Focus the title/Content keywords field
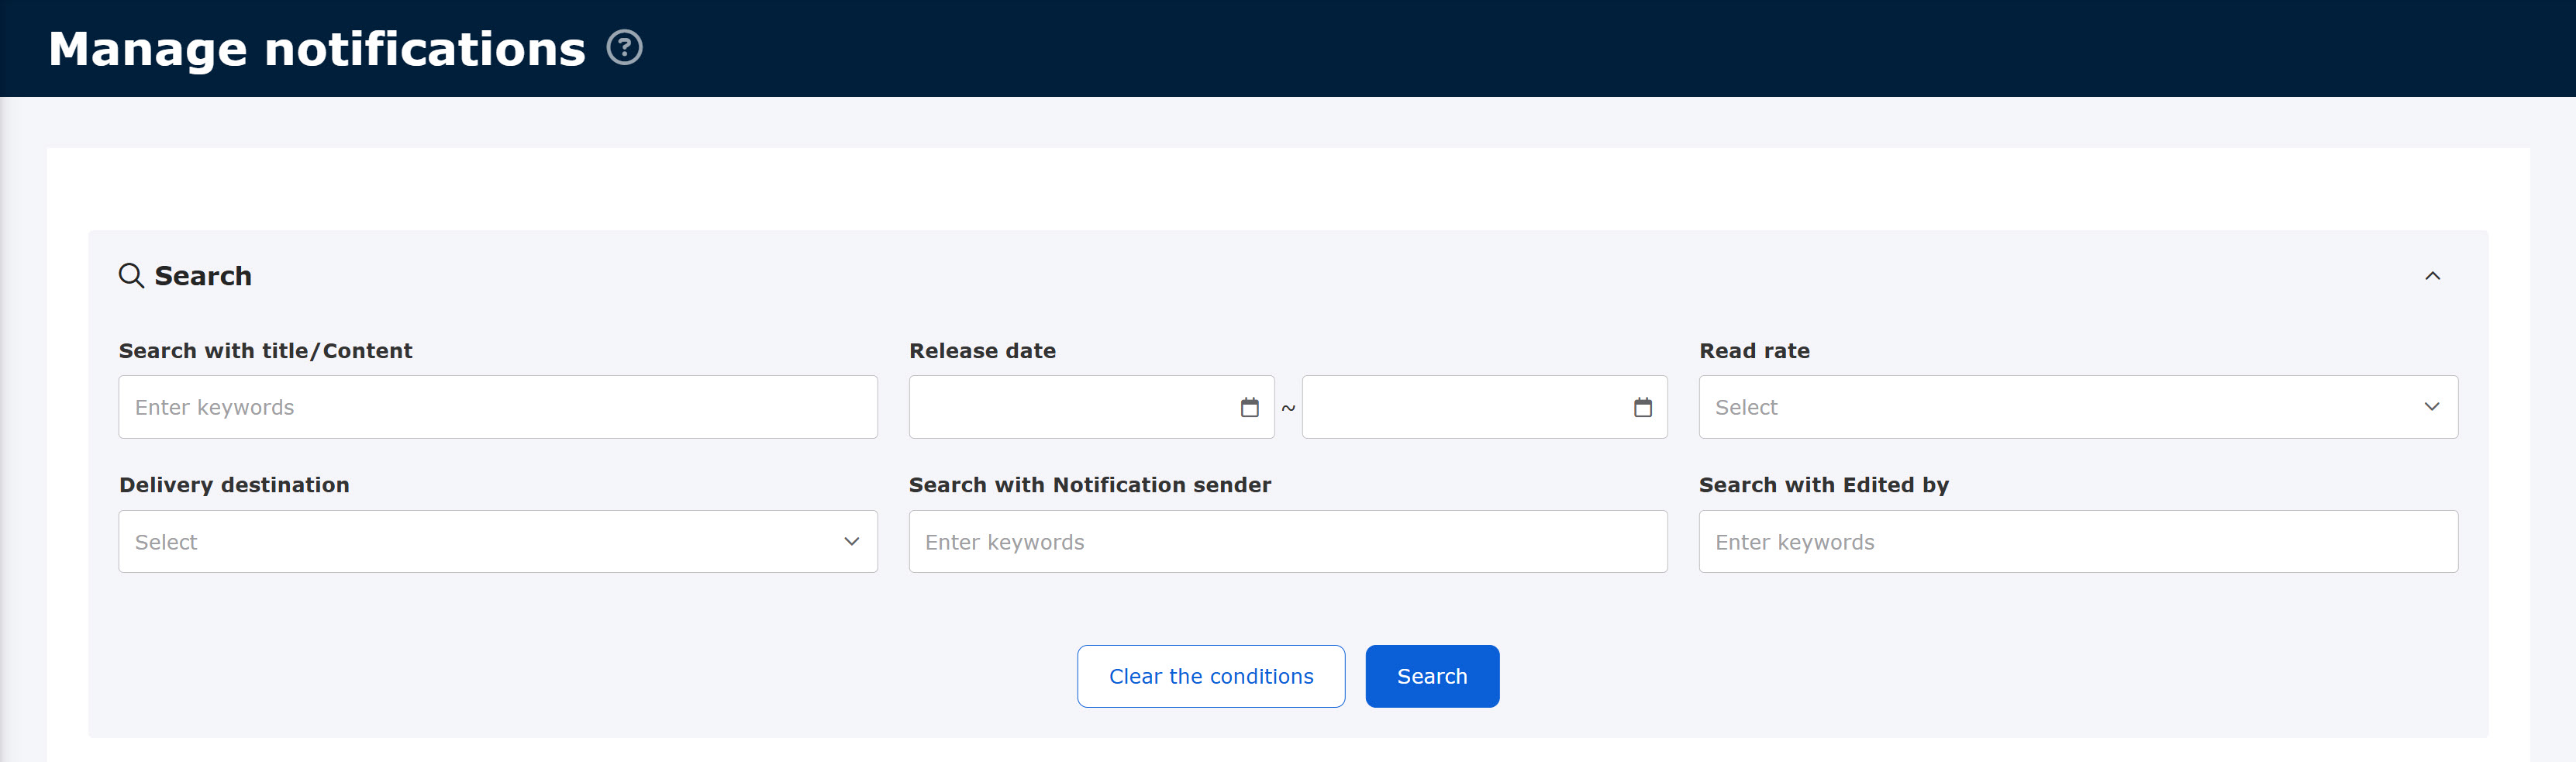This screenshot has width=2576, height=762. tap(497, 407)
